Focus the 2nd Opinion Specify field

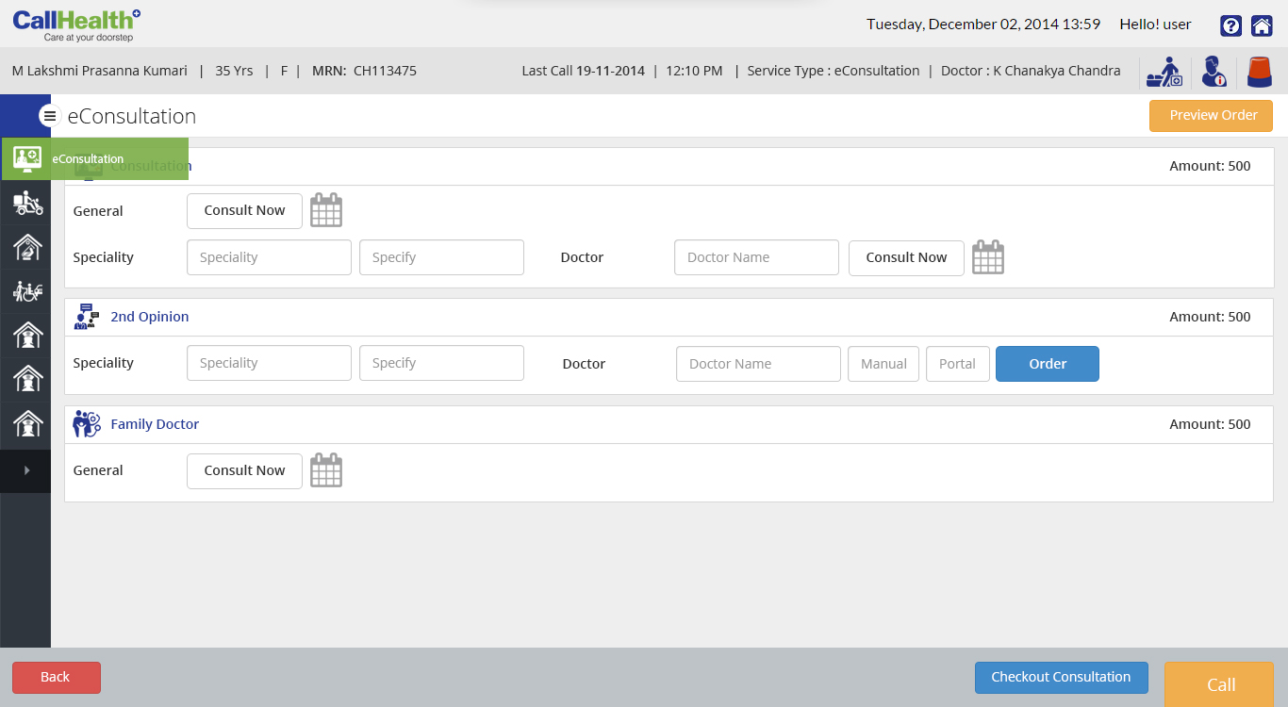click(x=441, y=363)
